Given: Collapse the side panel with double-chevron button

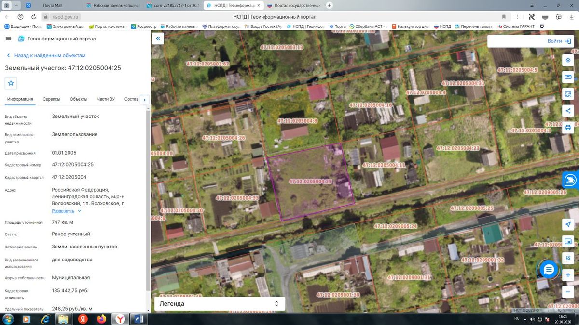Looking at the screenshot, I should (158, 39).
